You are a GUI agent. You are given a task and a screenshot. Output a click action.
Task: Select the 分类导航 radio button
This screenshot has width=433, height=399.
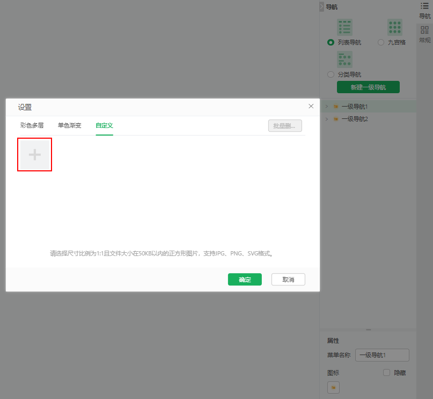(331, 74)
